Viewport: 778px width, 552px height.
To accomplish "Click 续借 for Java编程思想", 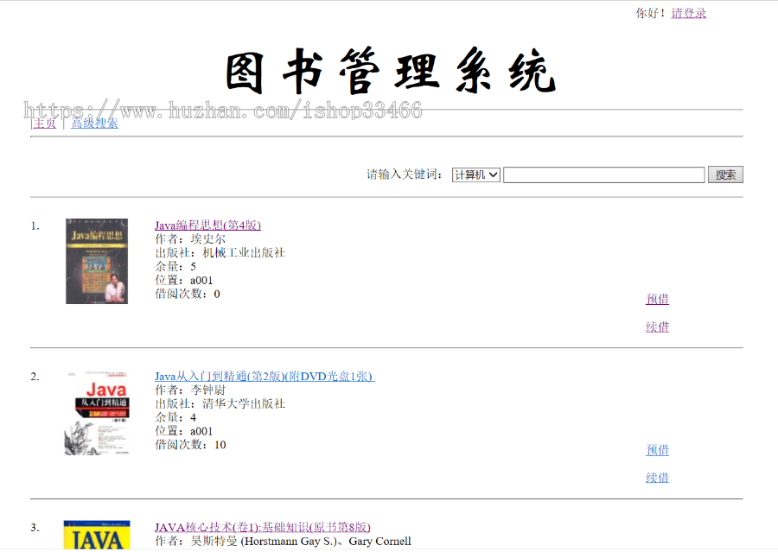I will point(657,327).
